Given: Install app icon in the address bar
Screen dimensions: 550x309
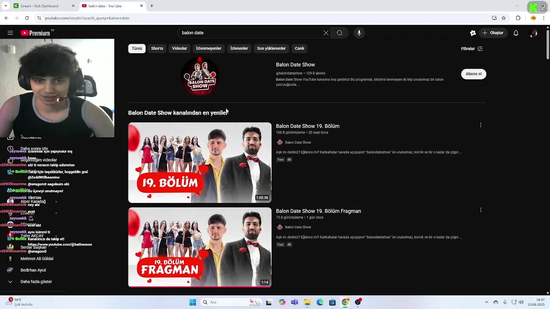Looking at the screenshot, I should click(x=494, y=18).
